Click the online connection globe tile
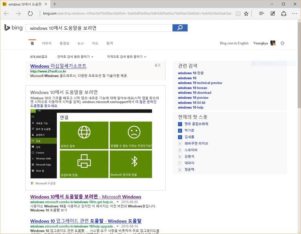 click(84, 135)
